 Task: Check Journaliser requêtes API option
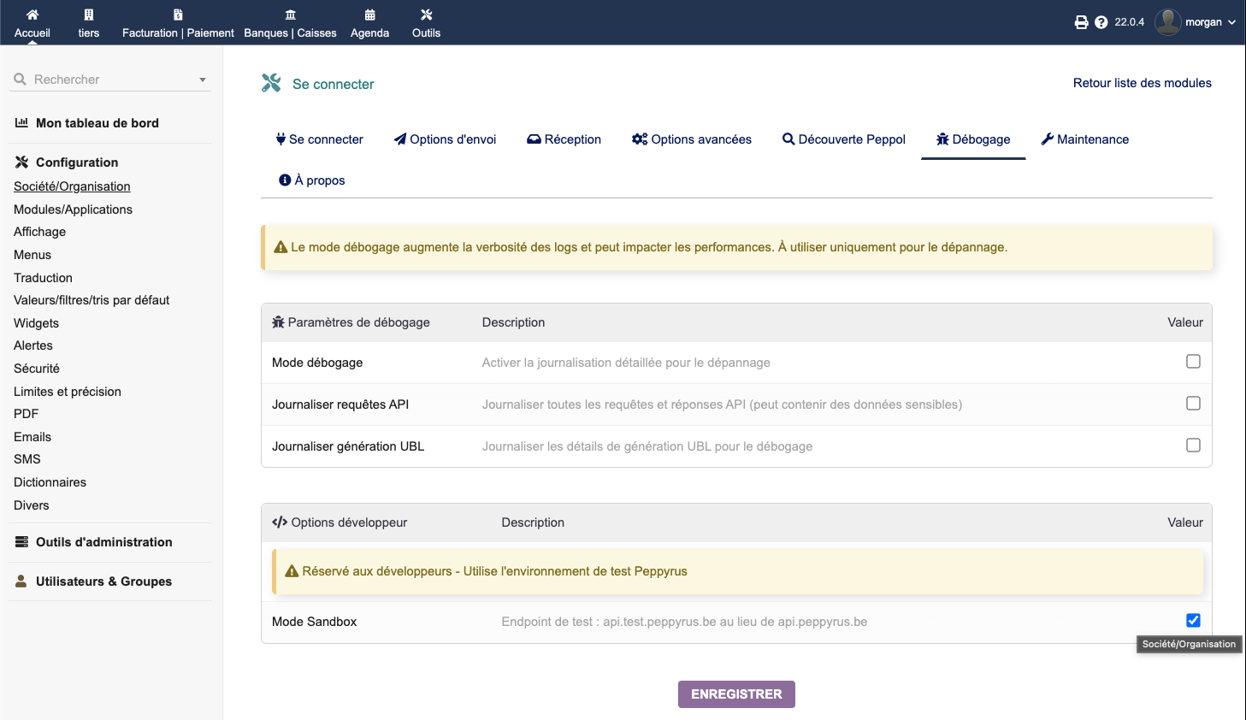1193,404
